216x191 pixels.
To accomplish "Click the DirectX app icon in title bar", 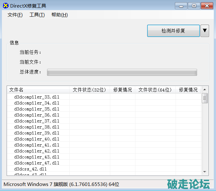I will (6, 6).
